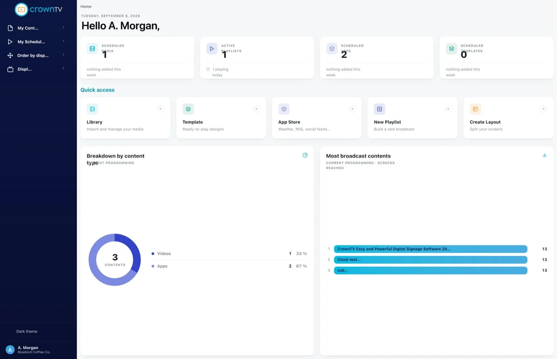
Task: Click the pie chart icon in Breakdown panel
Action: click(305, 155)
